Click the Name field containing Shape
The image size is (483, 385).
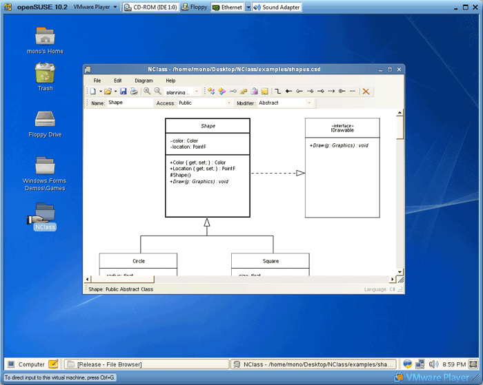(130, 103)
